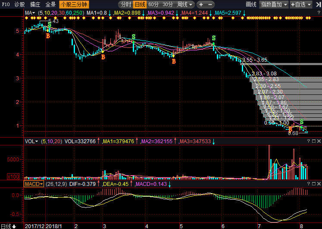Open the 诊股 stock diagnosis view
The height and width of the screenshot is (229, 322).
(x=20, y=4)
